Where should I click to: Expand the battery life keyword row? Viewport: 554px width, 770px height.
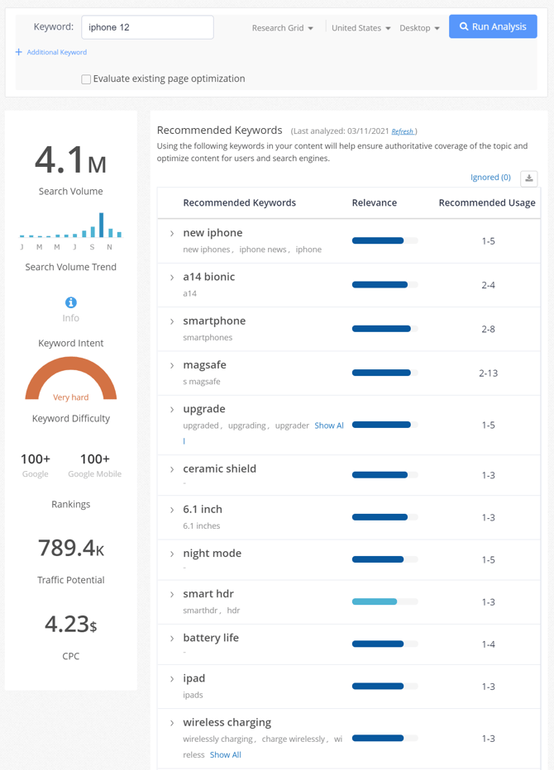[171, 639]
